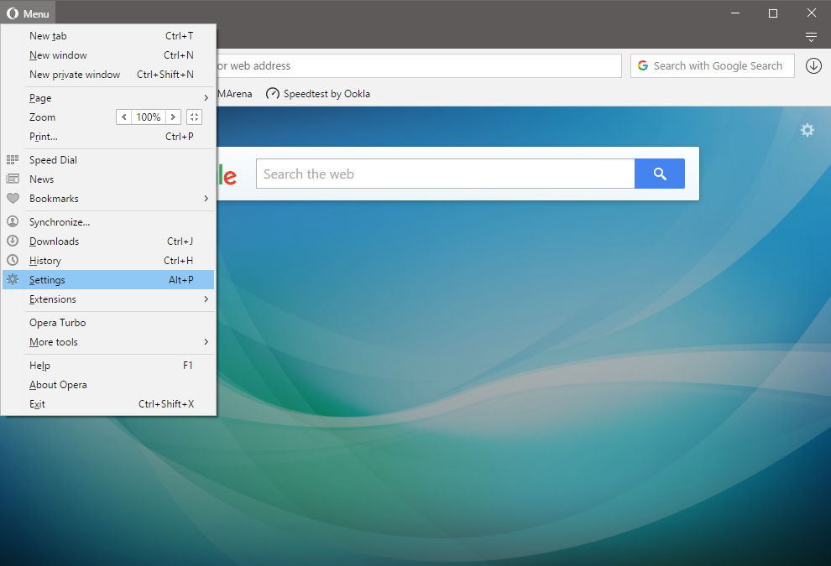Open a New private window
This screenshot has width=831, height=566.
pyautogui.click(x=108, y=75)
